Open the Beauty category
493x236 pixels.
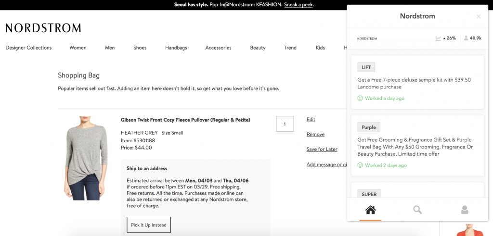(x=258, y=48)
